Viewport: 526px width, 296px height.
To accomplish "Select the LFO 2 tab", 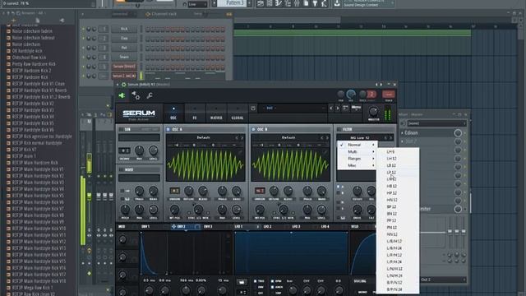I will coord(267,227).
